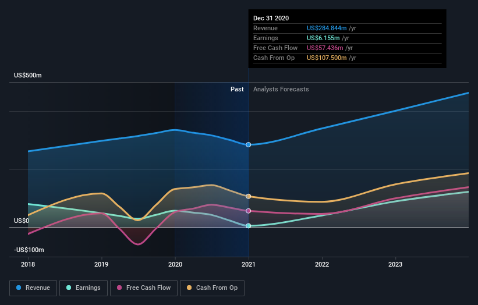
Task: Toggle the Revenue legend button
Action: pyautogui.click(x=33, y=288)
